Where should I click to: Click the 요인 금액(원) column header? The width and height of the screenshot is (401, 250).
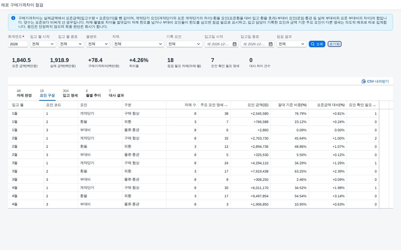click(x=251, y=105)
